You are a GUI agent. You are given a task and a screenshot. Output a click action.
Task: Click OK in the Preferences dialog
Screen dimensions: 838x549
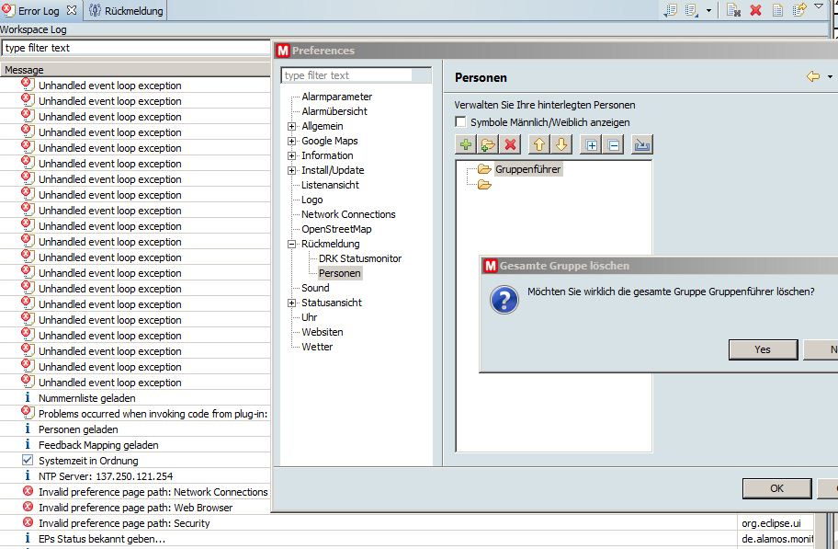(776, 488)
